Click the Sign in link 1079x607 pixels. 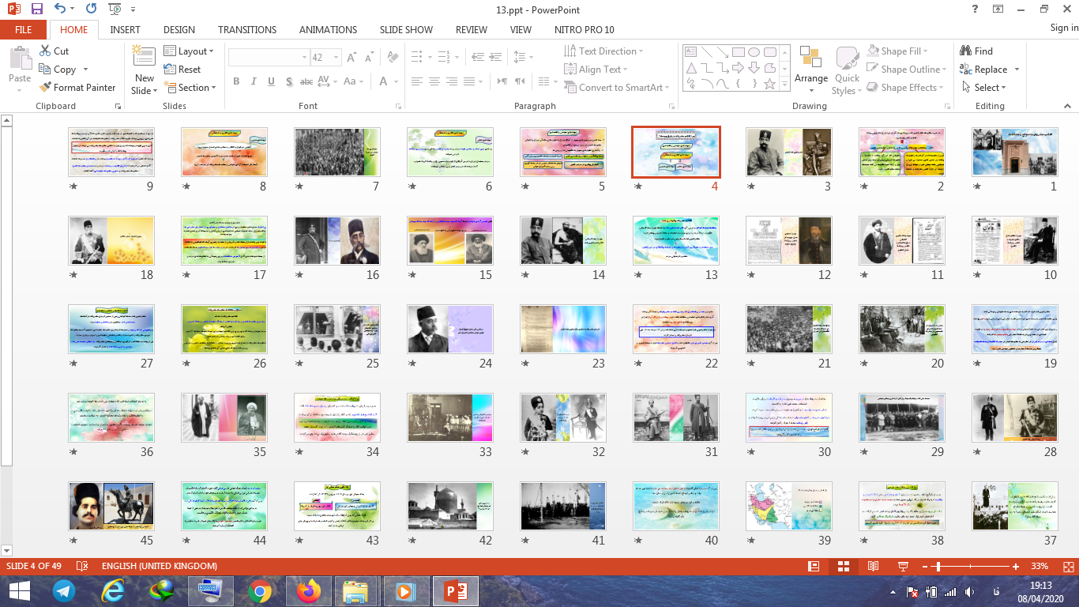point(1063,28)
